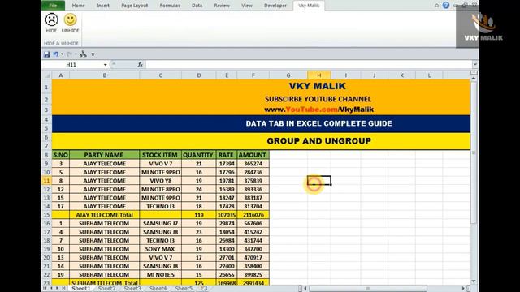Click the Insert Function fx icon
The width and height of the screenshot is (520, 292).
[140, 65]
